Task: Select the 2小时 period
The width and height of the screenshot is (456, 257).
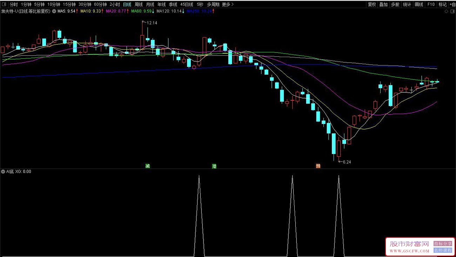Action: point(115,5)
